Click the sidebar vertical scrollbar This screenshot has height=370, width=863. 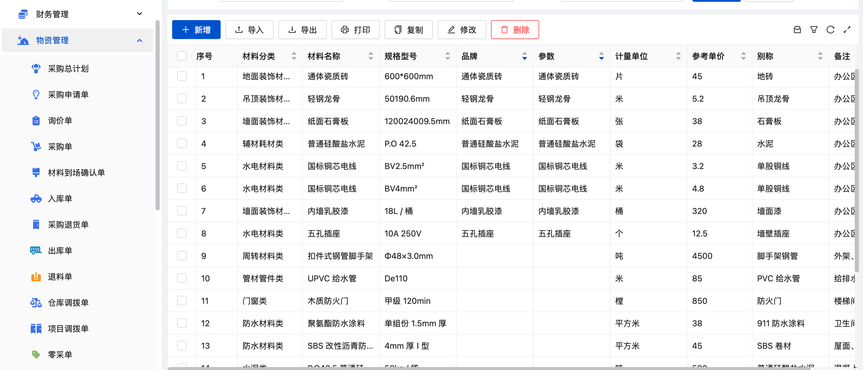click(157, 116)
